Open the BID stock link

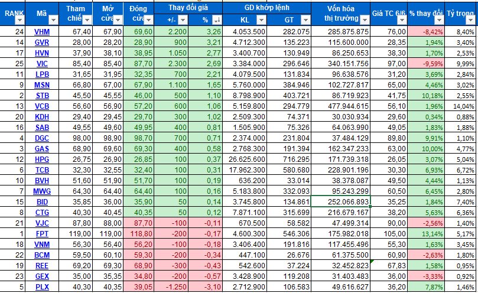(x=42, y=202)
